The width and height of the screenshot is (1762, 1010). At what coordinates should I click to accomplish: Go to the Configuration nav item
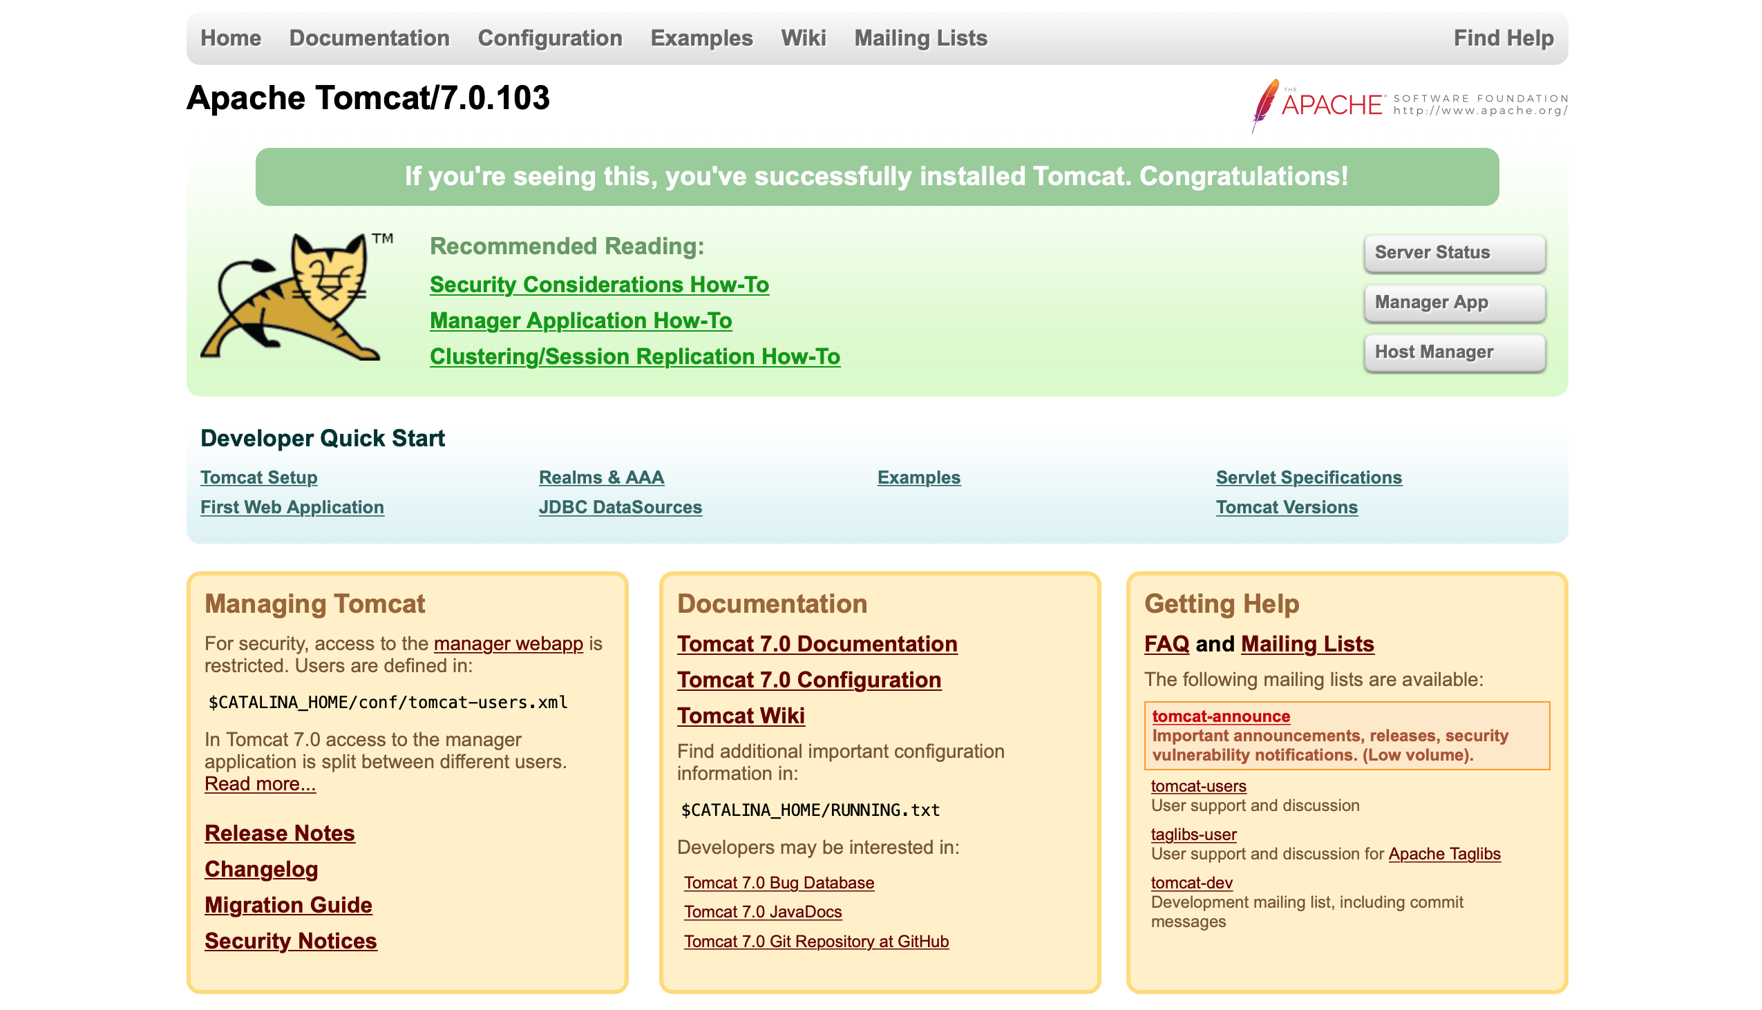(x=549, y=38)
